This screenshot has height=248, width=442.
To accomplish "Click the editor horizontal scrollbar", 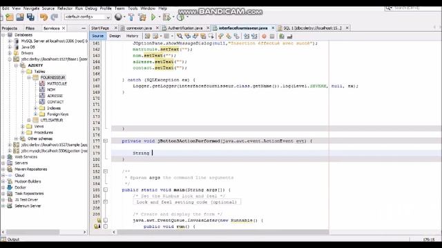I will pos(223,232).
